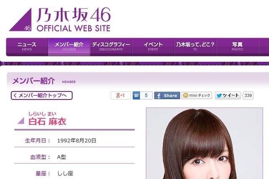The image size is (269, 179).
Task: Click the Hatena bookmark count 5
Action: (x=146, y=95)
